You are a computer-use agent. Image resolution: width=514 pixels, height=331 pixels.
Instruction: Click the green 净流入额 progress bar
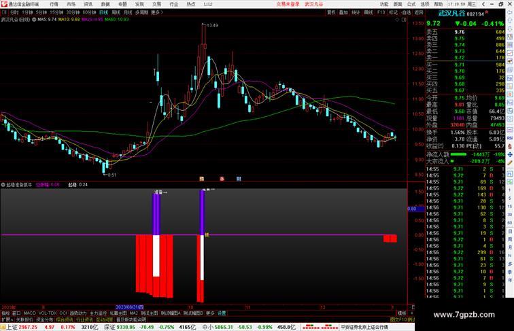tap(458, 154)
